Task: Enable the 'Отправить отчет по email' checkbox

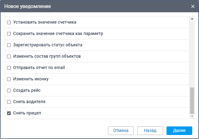Action: [x=9, y=68]
